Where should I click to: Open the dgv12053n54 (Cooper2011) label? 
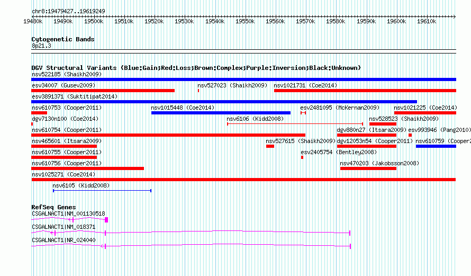click(x=375, y=141)
